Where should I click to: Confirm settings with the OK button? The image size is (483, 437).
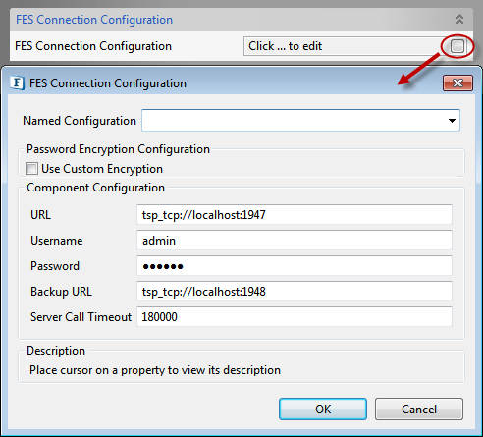click(323, 409)
